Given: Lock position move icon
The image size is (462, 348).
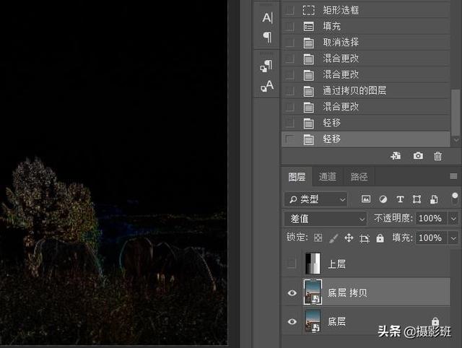Looking at the screenshot, I should [349, 238].
